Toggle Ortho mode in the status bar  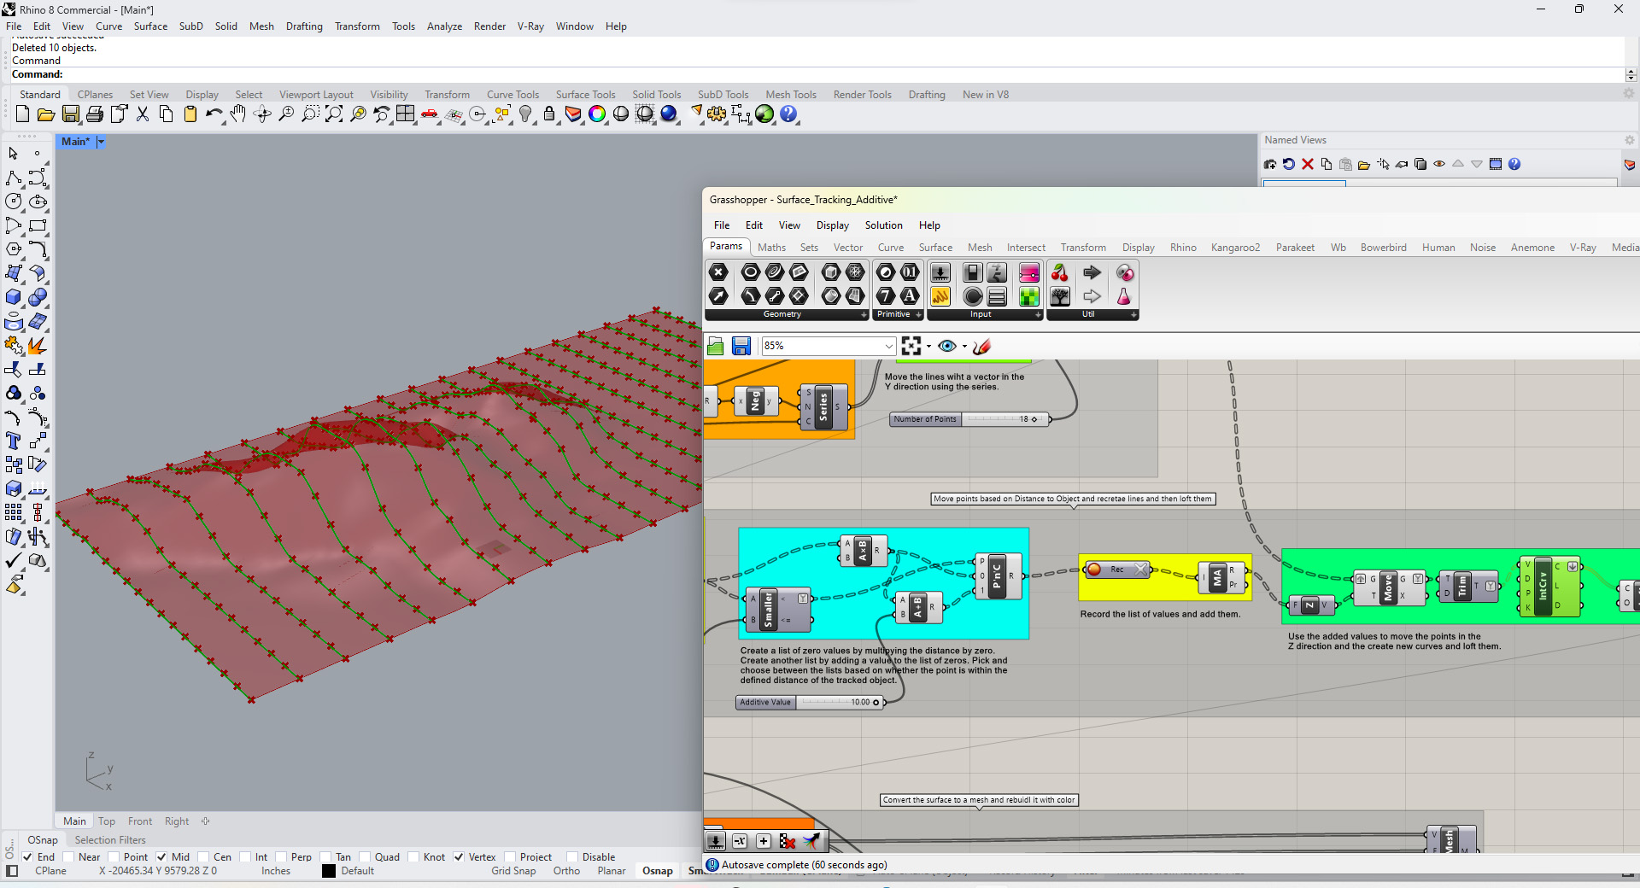[x=566, y=871]
